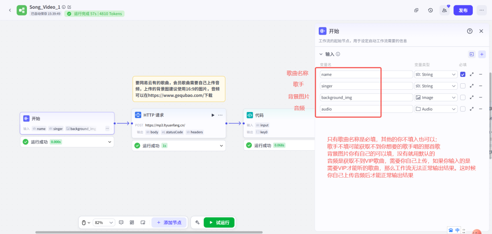Image resolution: width=492 pixels, height=234 pixels.
Task: Click the duplicate workflow icon in header
Action: (x=416, y=10)
